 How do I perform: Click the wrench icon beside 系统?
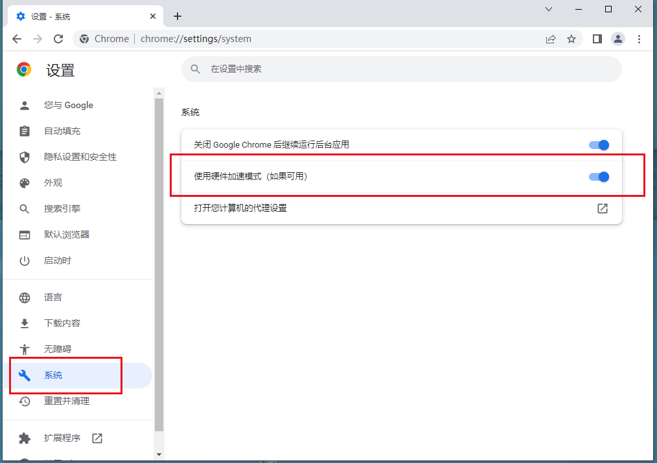[25, 376]
